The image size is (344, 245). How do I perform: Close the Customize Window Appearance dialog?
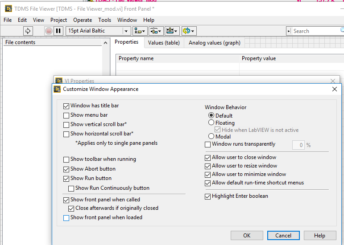(x=335, y=89)
